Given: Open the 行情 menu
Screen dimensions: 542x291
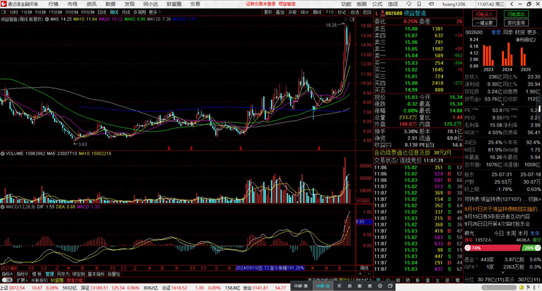Looking at the screenshot, I should pyautogui.click(x=53, y=4).
